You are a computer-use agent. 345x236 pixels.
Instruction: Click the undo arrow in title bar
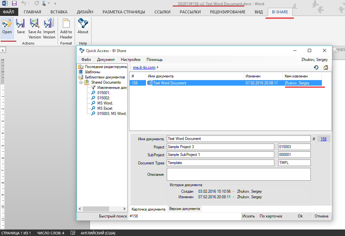[x=24, y=3]
